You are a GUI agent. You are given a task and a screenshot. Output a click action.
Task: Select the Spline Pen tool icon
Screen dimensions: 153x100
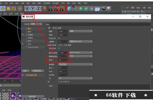(75, 9)
